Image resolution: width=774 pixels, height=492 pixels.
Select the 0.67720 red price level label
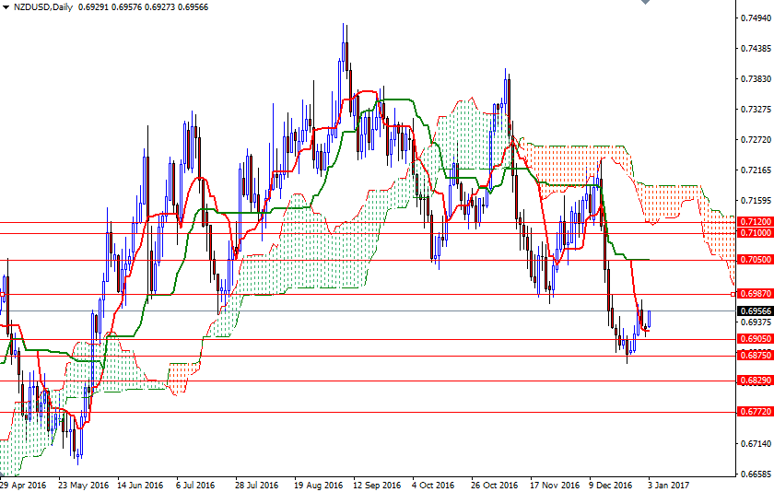(x=755, y=412)
